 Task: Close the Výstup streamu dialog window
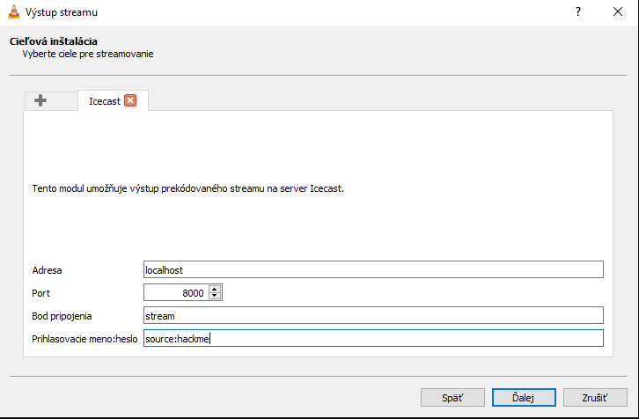618,11
